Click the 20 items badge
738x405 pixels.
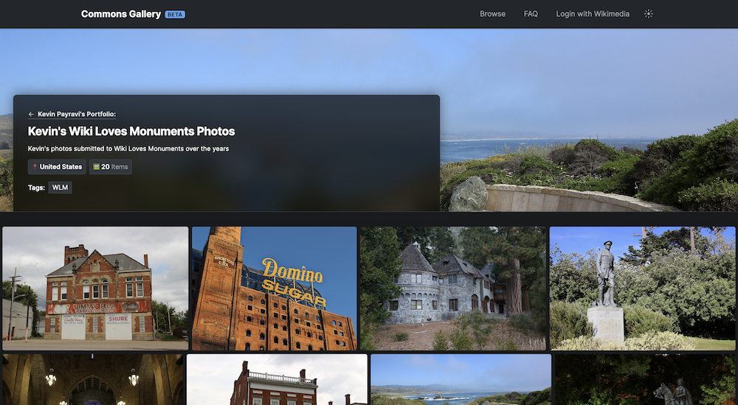tap(111, 167)
